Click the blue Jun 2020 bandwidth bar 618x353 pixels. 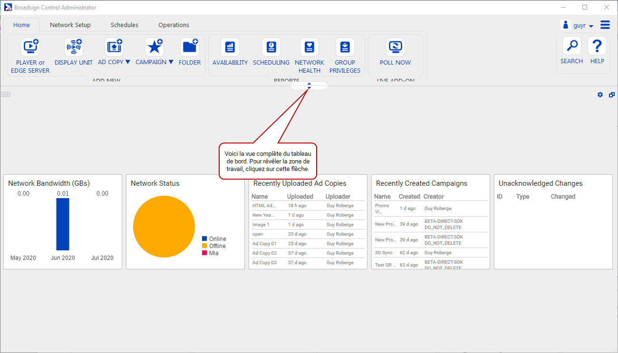tap(63, 224)
